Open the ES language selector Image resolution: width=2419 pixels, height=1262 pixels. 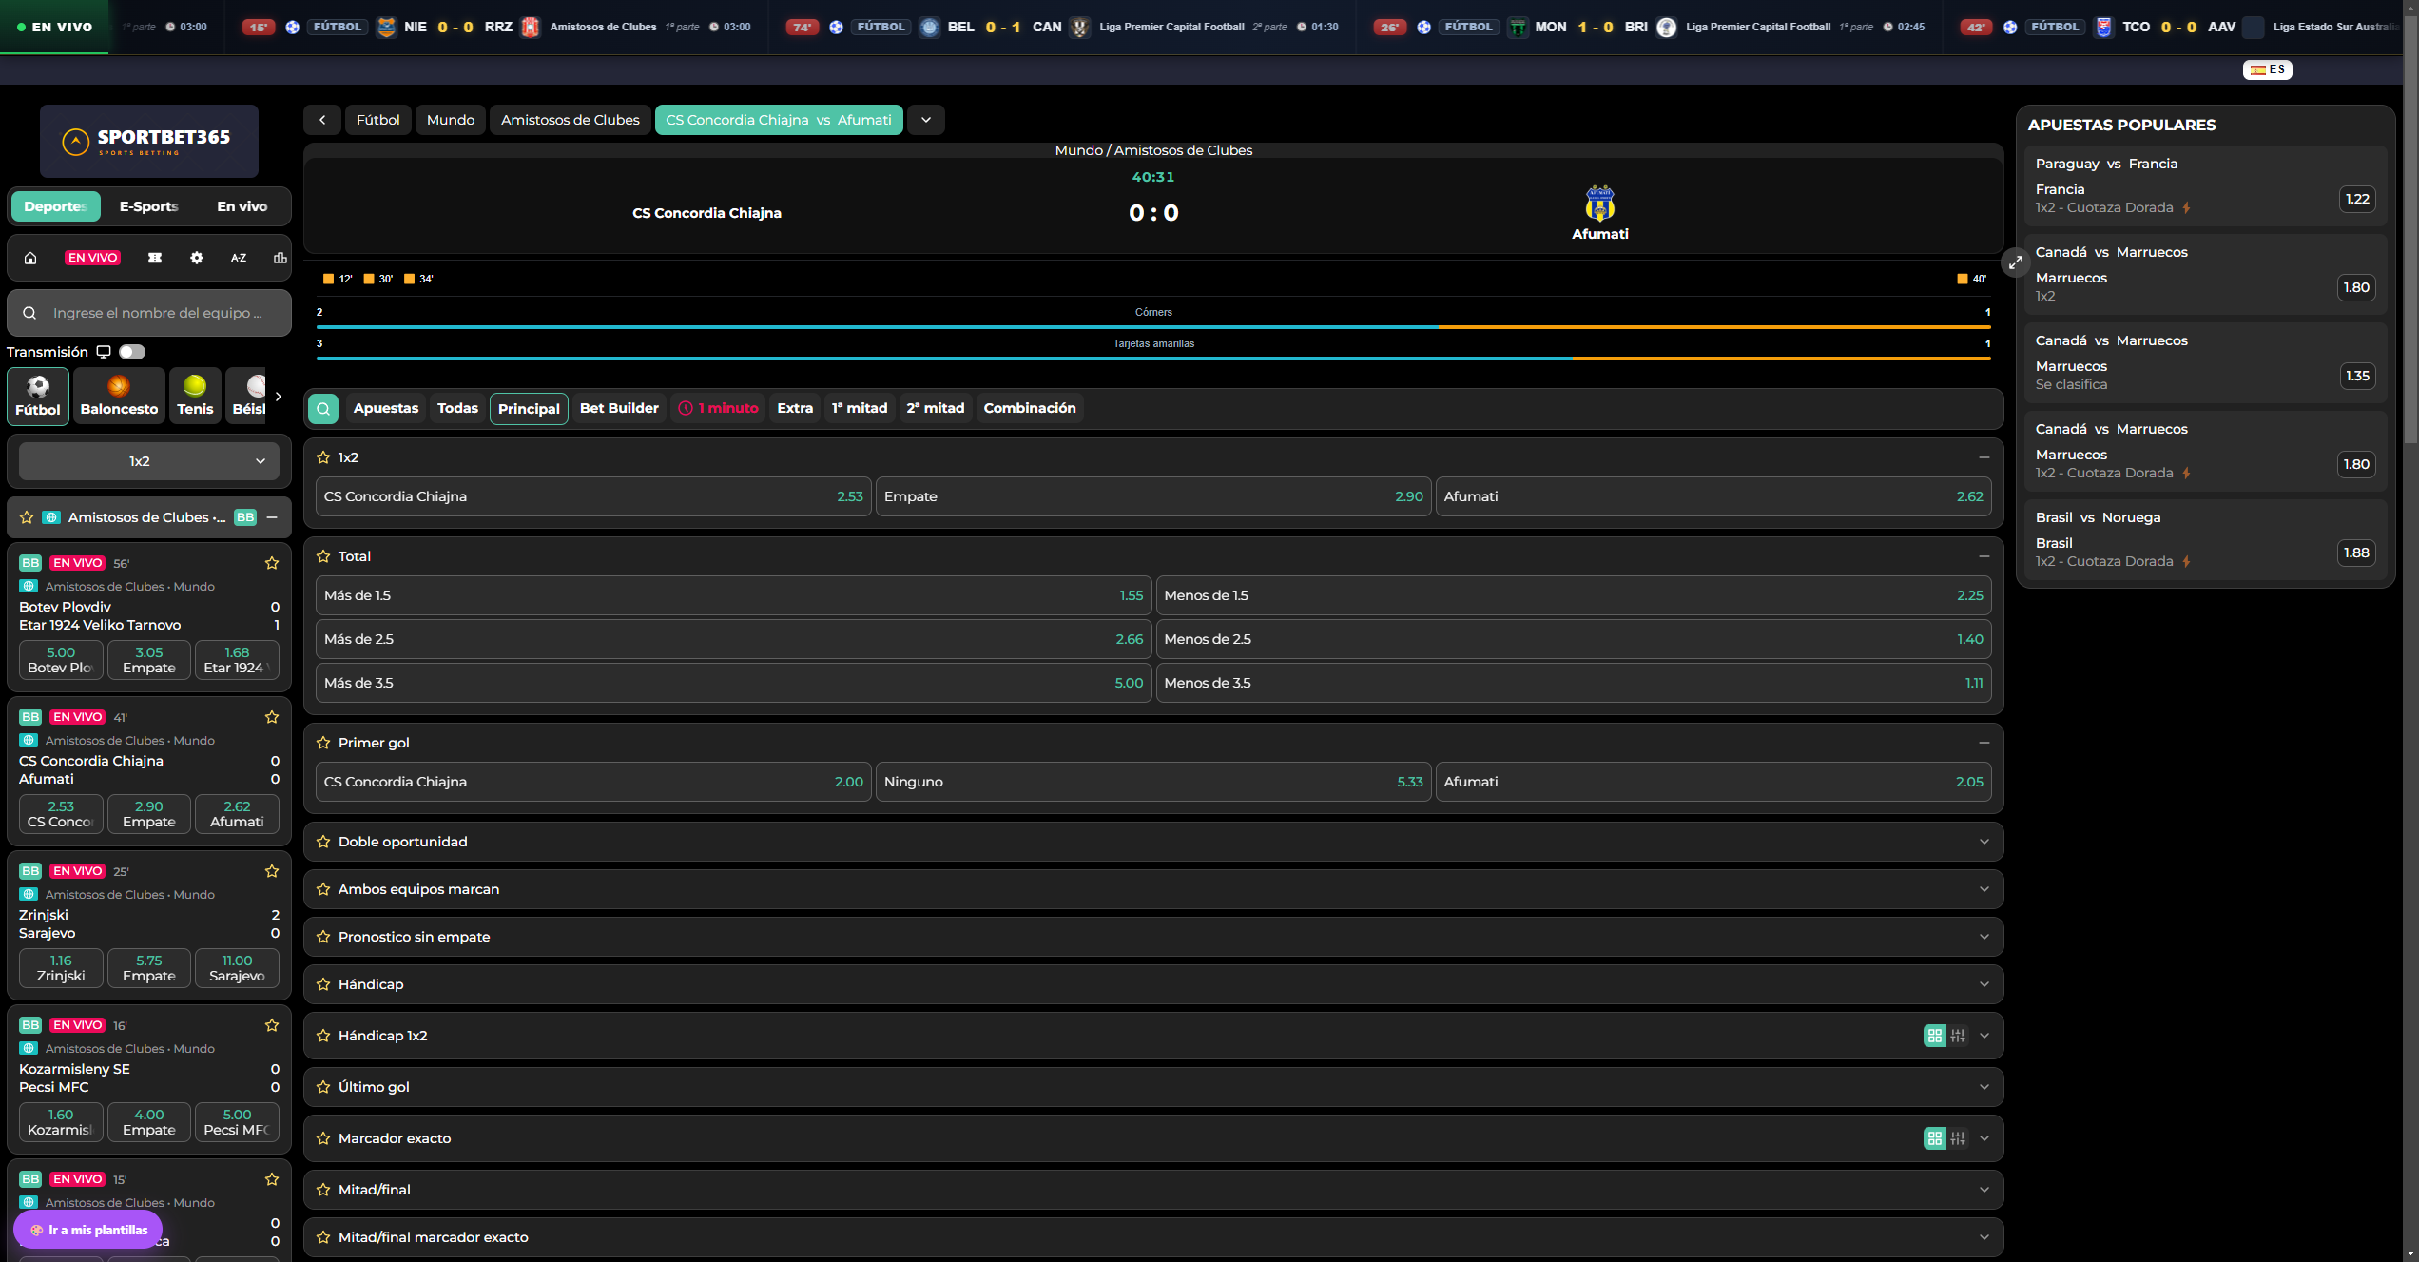[2268, 69]
